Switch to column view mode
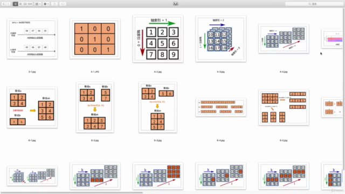Viewport: 345px width, 194px height. pos(25,4)
